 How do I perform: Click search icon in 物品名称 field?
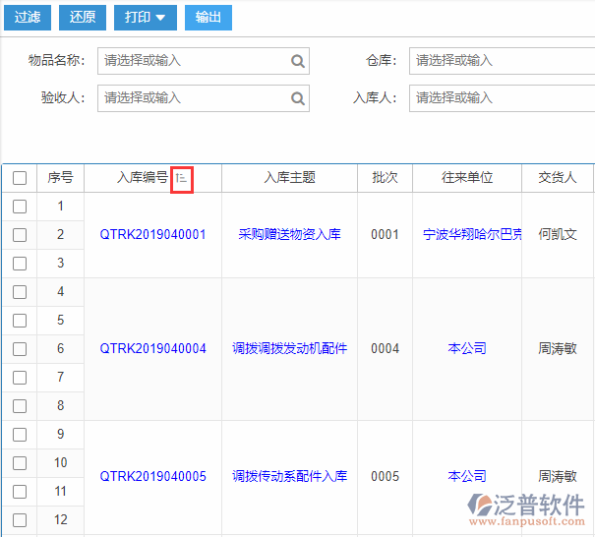[x=297, y=61]
